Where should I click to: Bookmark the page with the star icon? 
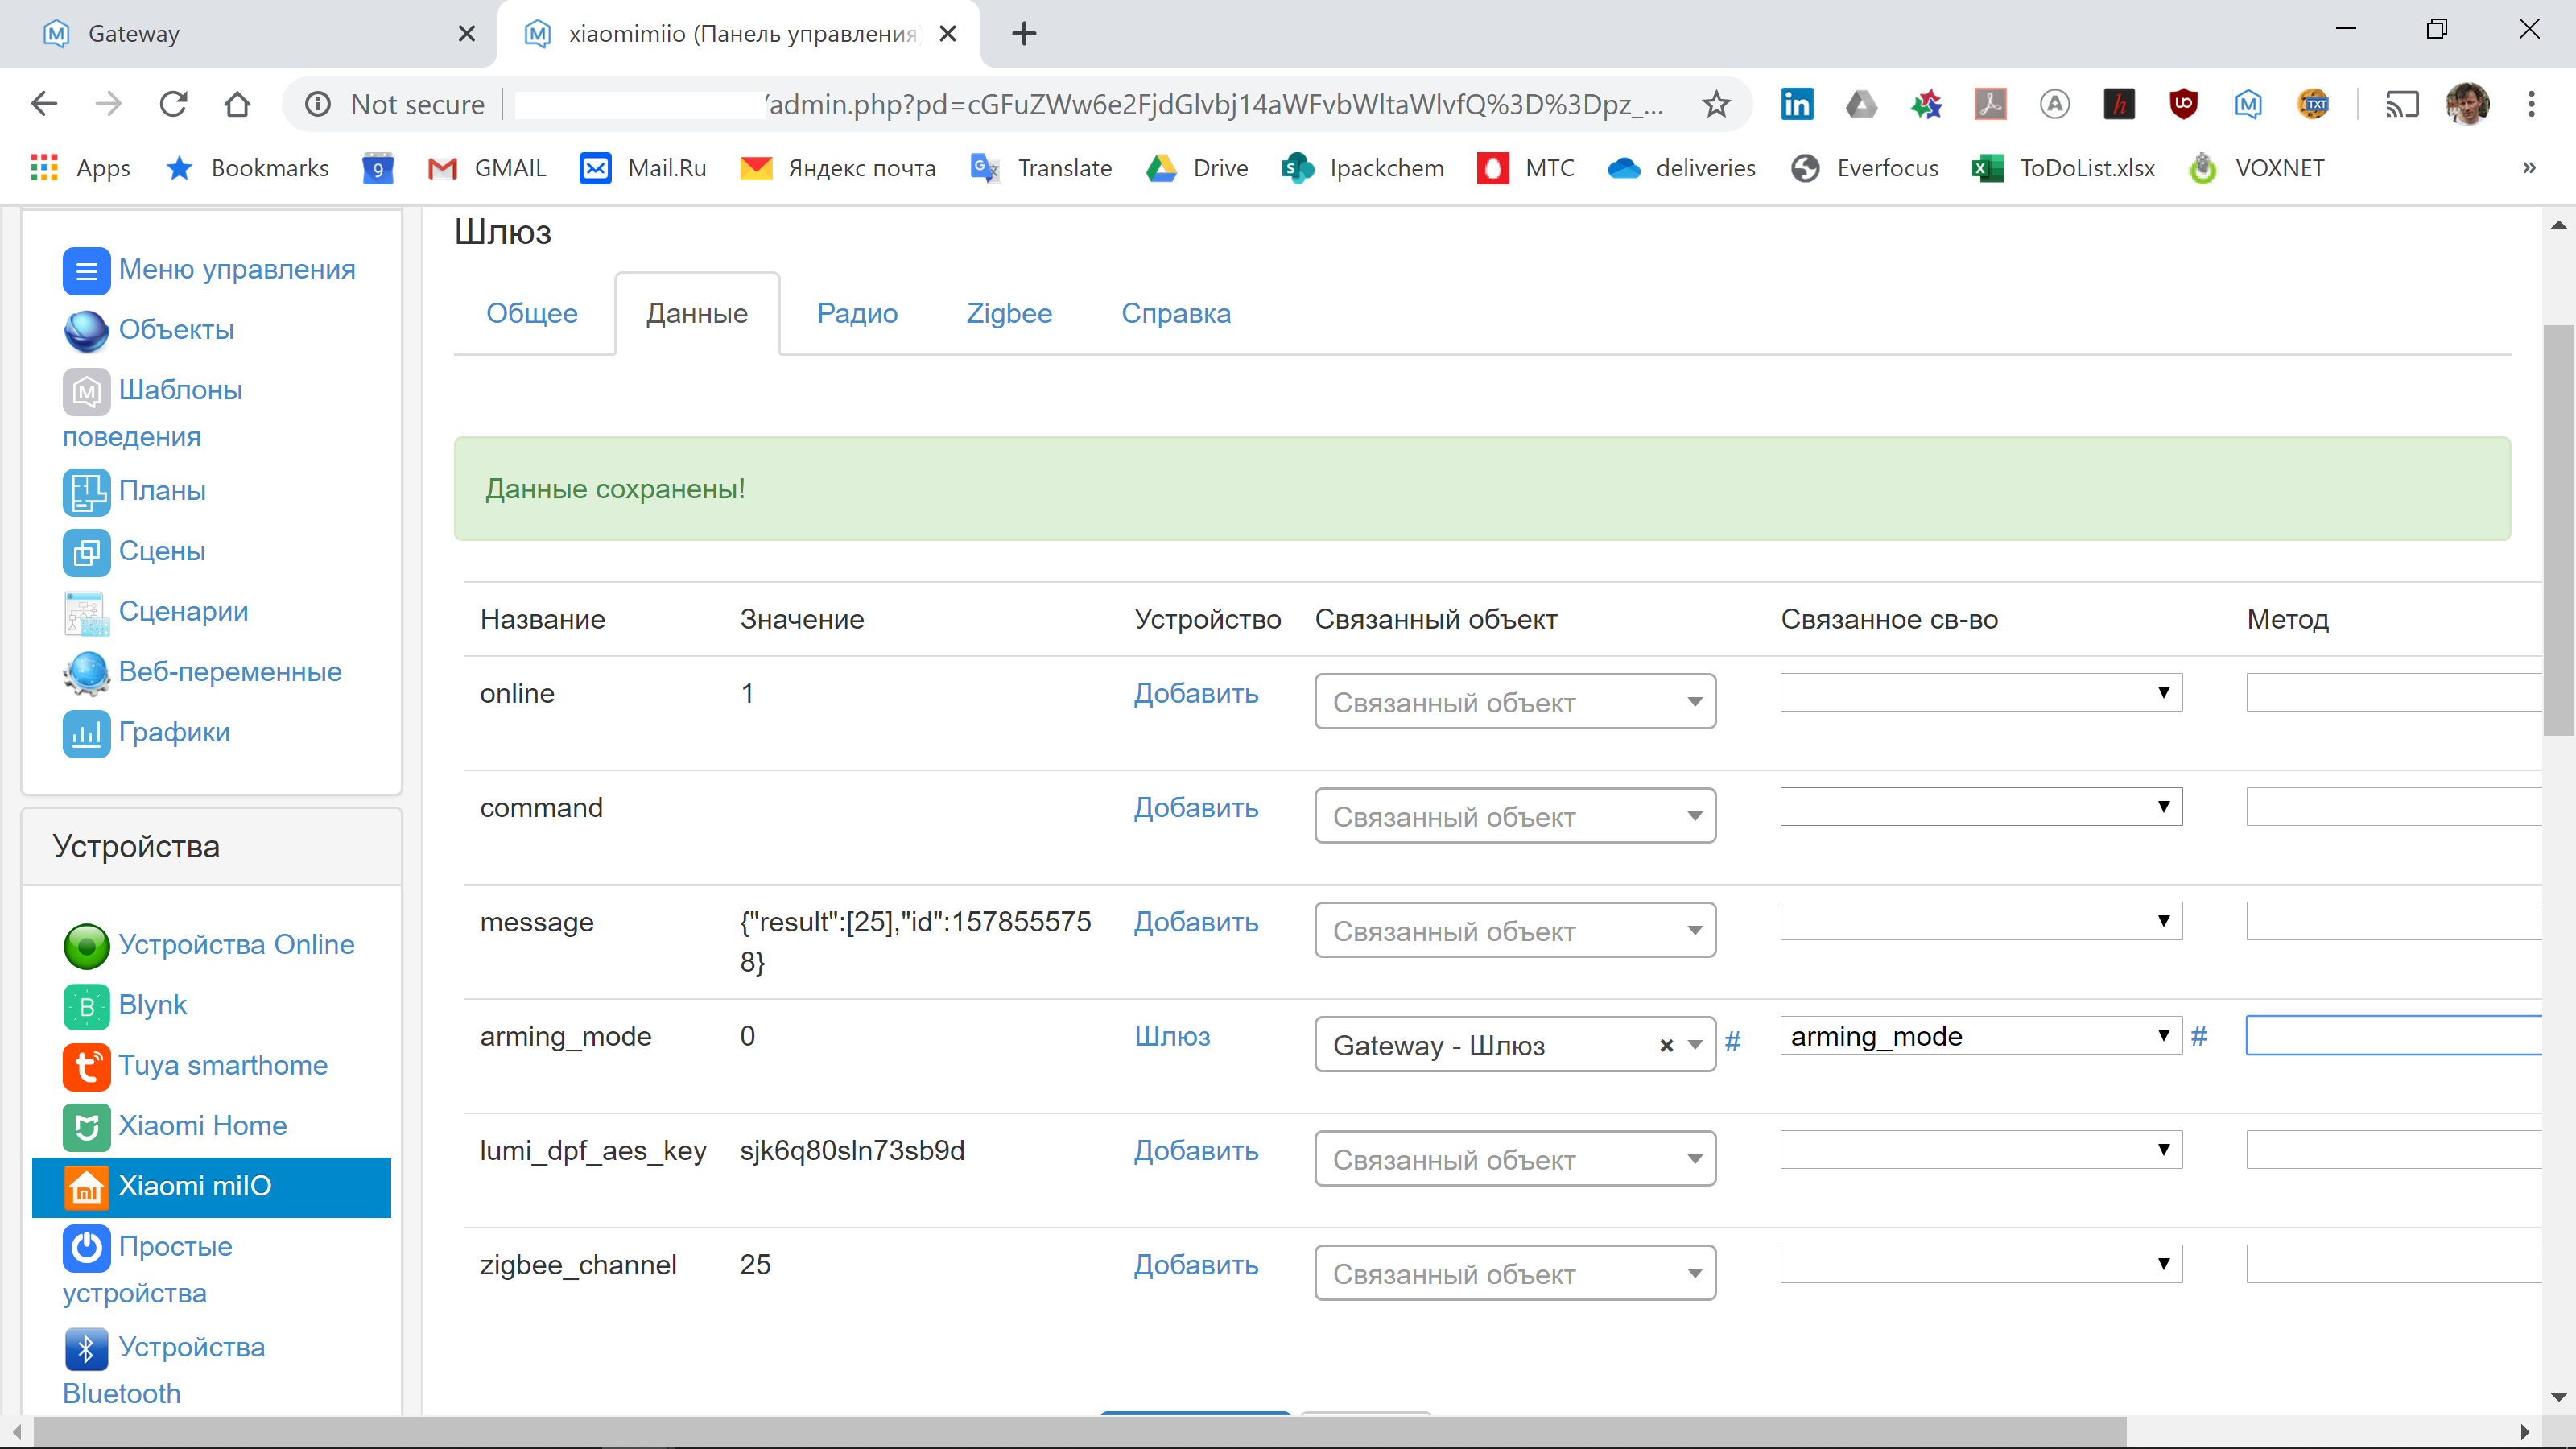(1716, 104)
